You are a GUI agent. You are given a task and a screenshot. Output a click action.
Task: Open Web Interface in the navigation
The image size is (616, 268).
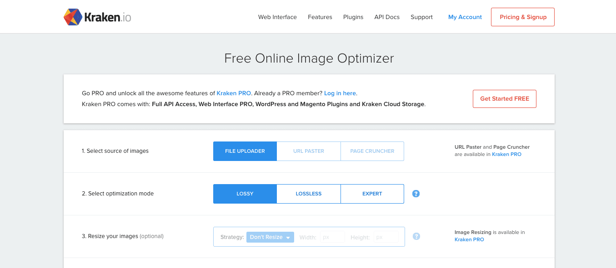277,17
